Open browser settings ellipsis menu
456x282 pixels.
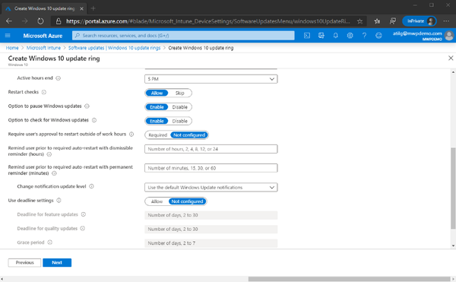[446, 21]
